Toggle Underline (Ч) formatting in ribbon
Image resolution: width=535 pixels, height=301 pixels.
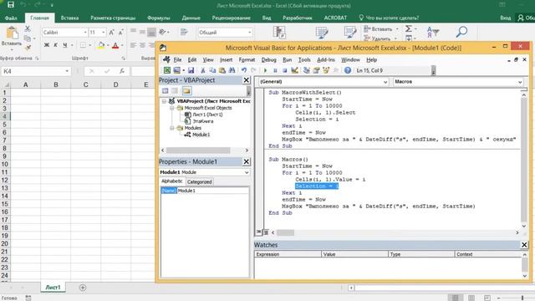pos(65,45)
